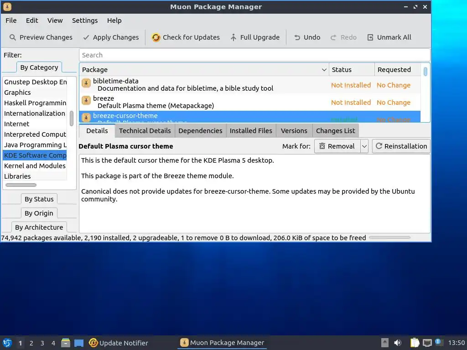Open the View menu
This screenshot has height=350, width=467.
point(55,21)
